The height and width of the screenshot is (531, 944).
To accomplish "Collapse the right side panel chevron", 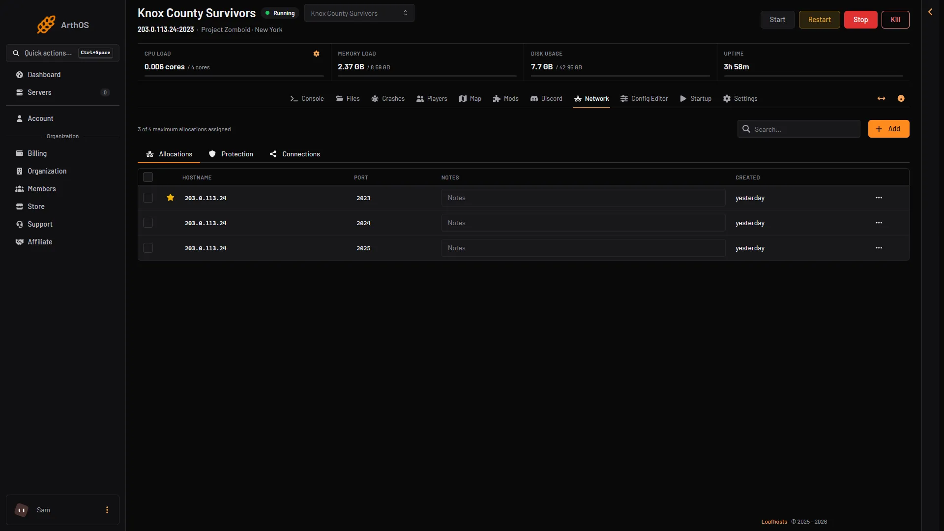I will (930, 12).
